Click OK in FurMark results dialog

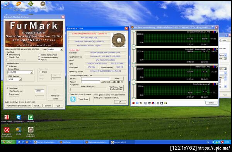click(x=120, y=102)
